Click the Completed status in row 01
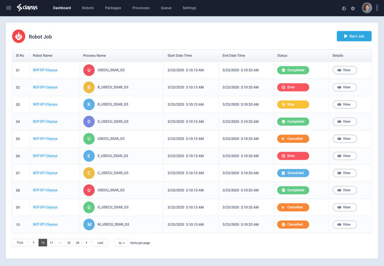 click(293, 70)
